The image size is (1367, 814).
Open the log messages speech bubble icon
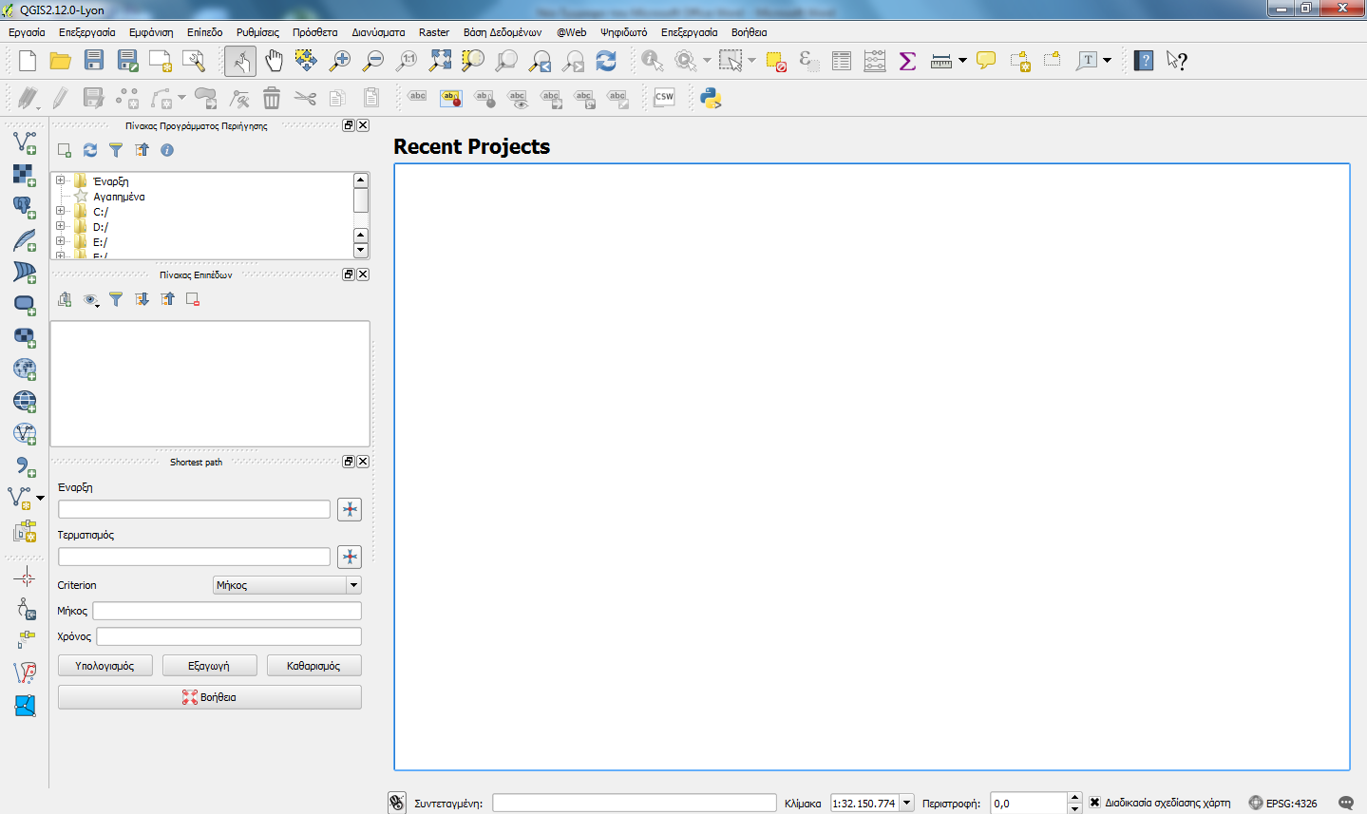[1346, 803]
